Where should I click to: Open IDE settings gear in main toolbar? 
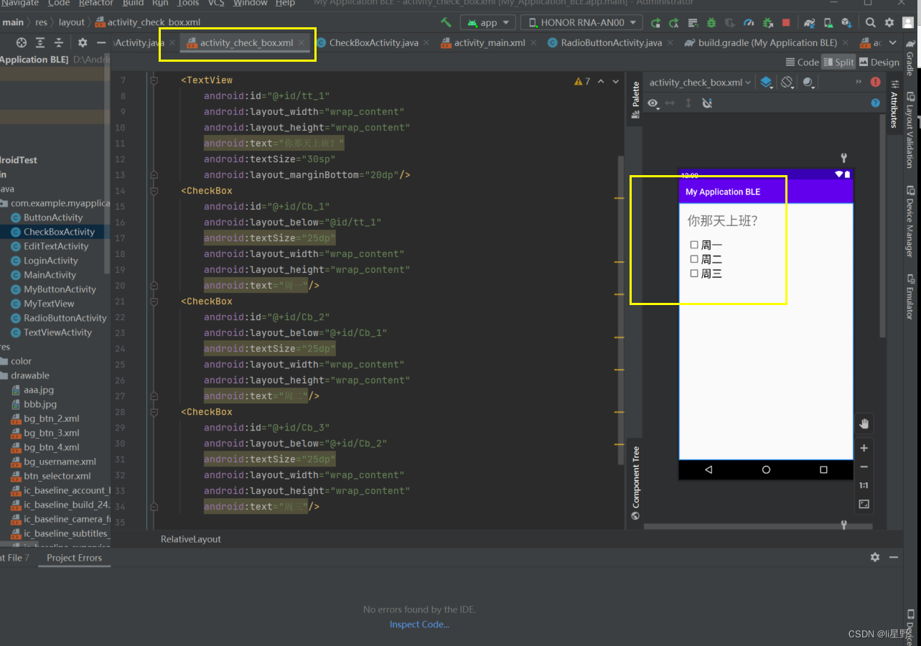889,23
